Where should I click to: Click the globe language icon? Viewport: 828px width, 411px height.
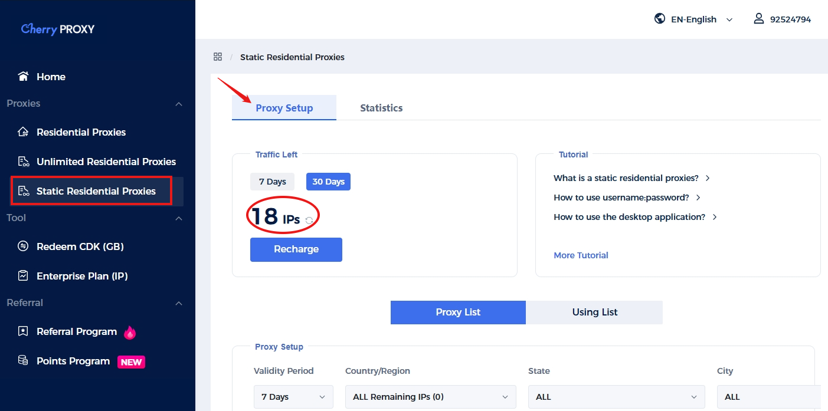660,19
